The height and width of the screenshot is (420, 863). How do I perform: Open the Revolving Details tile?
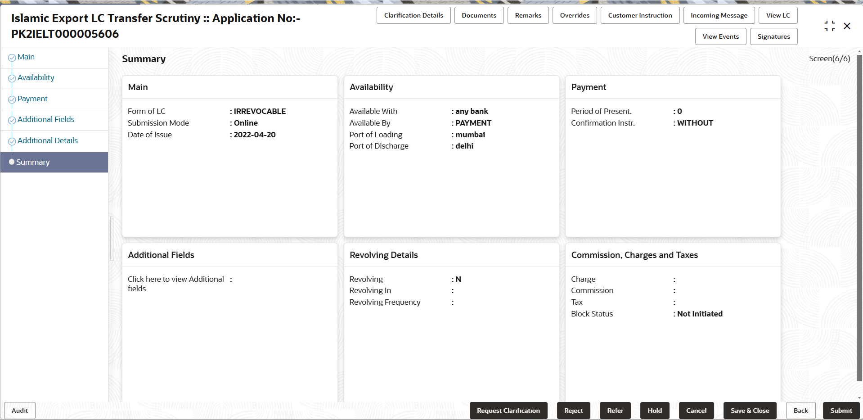pyautogui.click(x=451, y=322)
